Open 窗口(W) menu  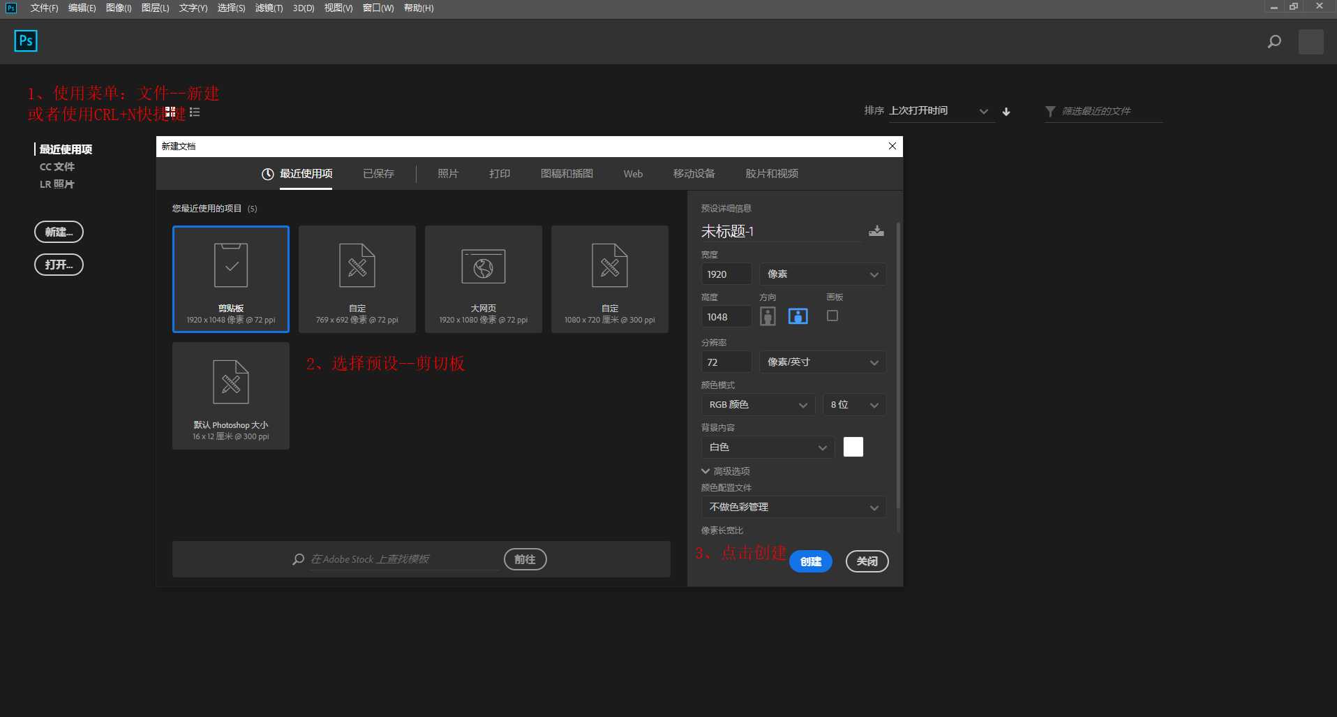point(378,8)
